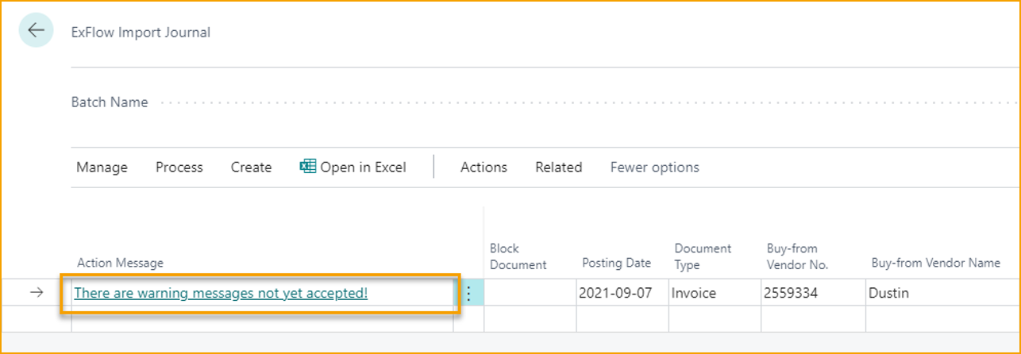Open the Actions menu

(484, 167)
